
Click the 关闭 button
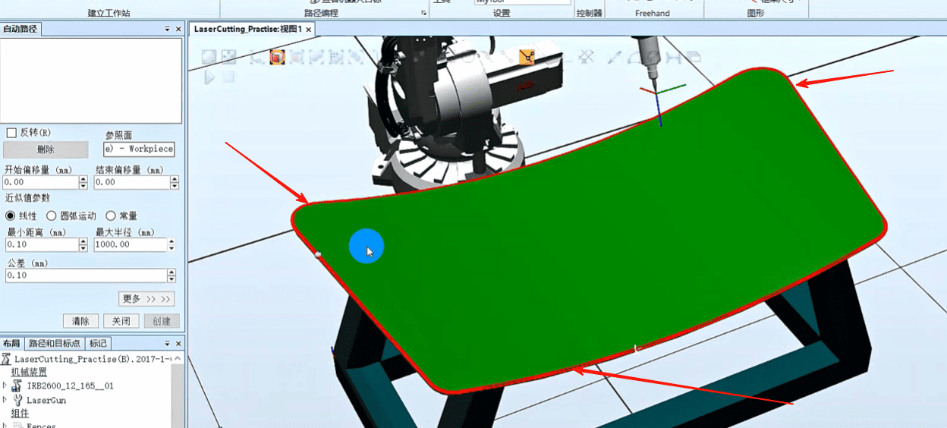(x=121, y=321)
